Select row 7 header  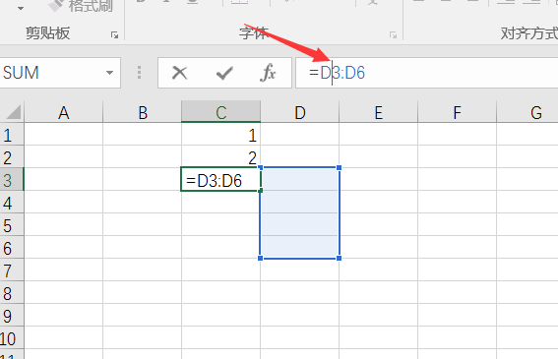coord(12,270)
